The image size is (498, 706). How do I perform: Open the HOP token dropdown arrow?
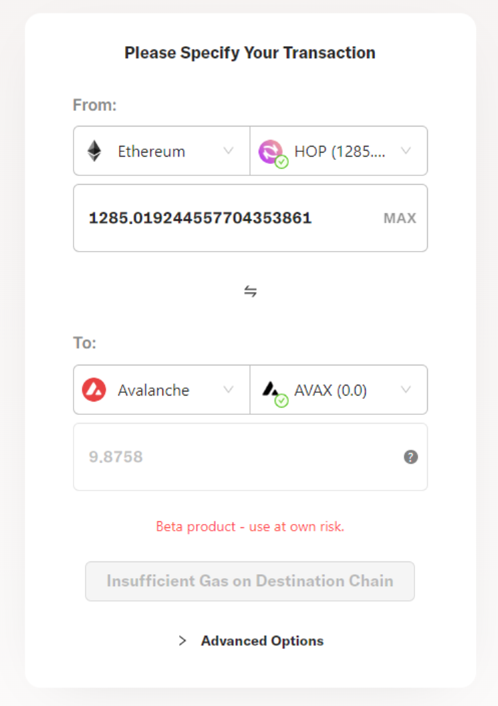coord(406,151)
